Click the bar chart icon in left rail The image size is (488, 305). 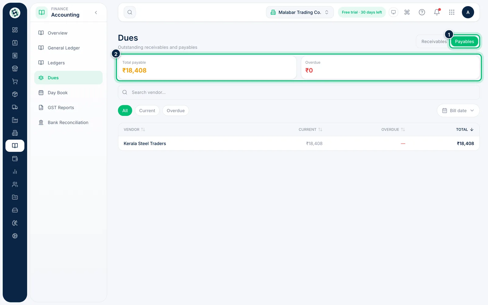coord(15,171)
